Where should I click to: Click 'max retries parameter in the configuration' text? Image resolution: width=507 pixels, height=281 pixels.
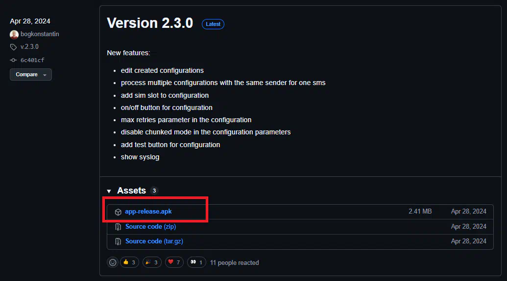tap(186, 120)
